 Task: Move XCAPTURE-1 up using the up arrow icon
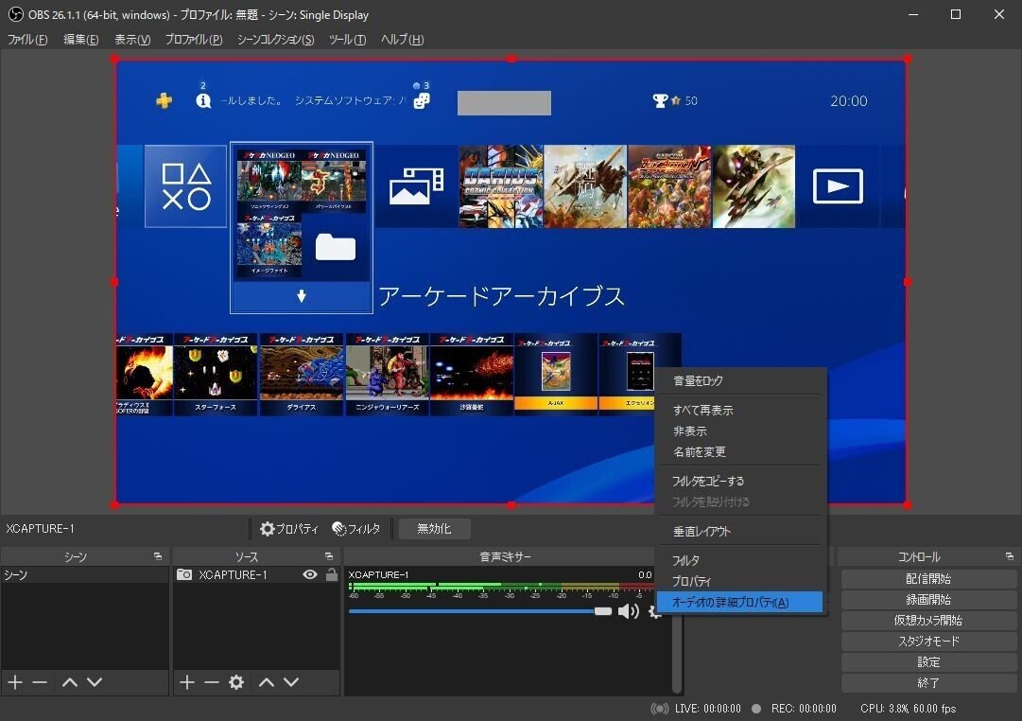[x=268, y=681]
